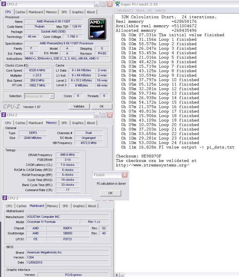The image size is (239, 277).
Task: Maximize the top CPU-Z CPU window
Action: coord(103,4)
